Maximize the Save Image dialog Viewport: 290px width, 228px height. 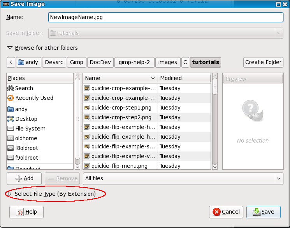[x=278, y=4]
